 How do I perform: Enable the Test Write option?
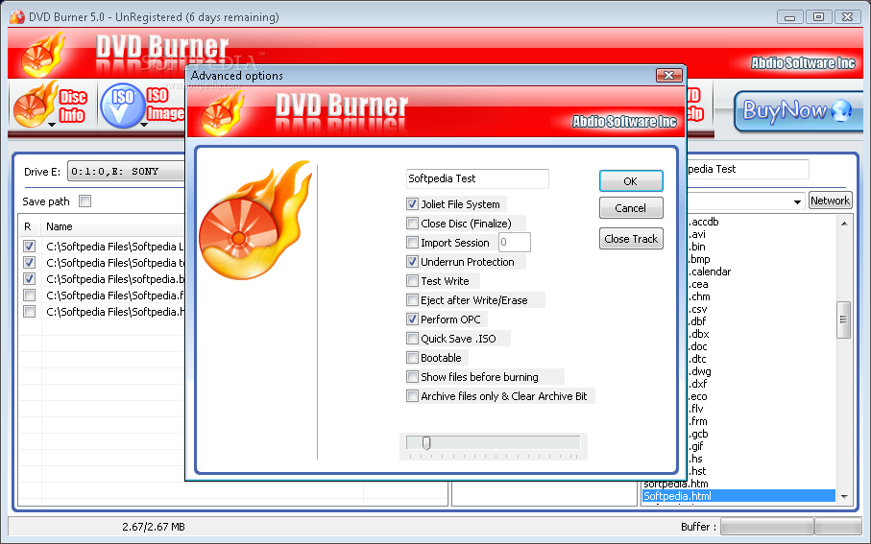[x=412, y=281]
